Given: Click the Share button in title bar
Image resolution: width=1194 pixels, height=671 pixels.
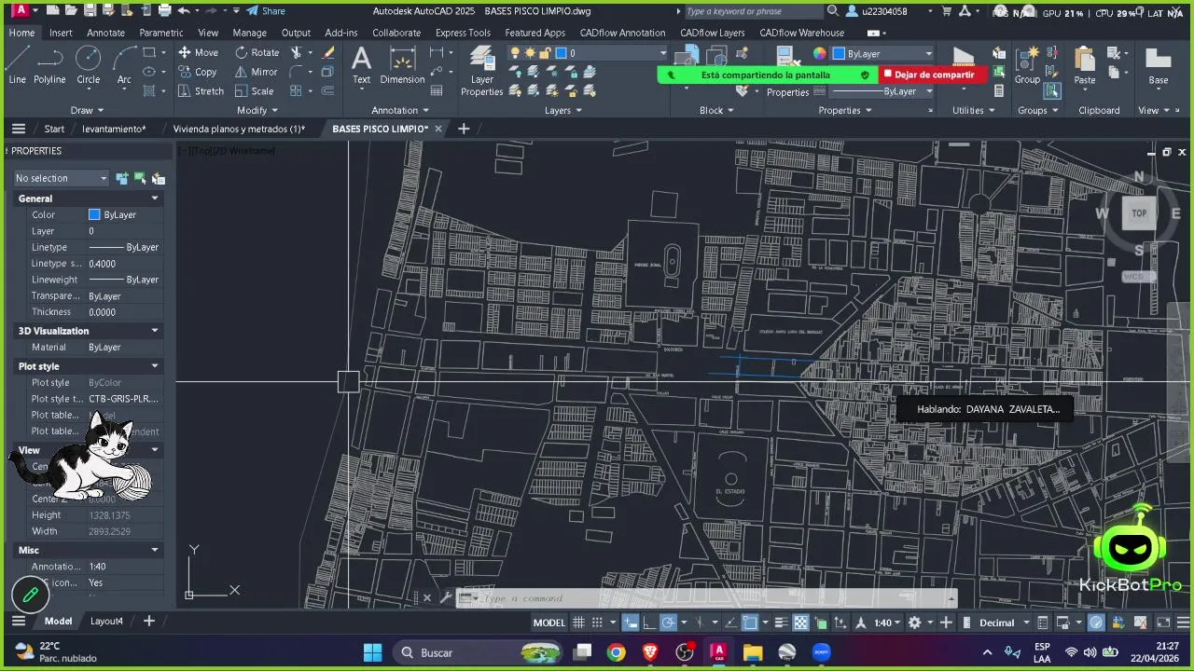Looking at the screenshot, I should click(x=266, y=11).
